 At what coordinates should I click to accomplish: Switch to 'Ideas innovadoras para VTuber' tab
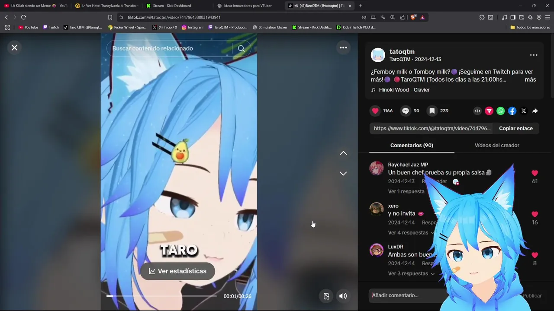[x=248, y=6]
